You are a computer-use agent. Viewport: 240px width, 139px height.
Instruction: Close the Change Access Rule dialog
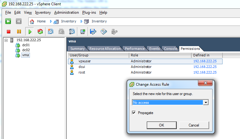click(x=205, y=83)
